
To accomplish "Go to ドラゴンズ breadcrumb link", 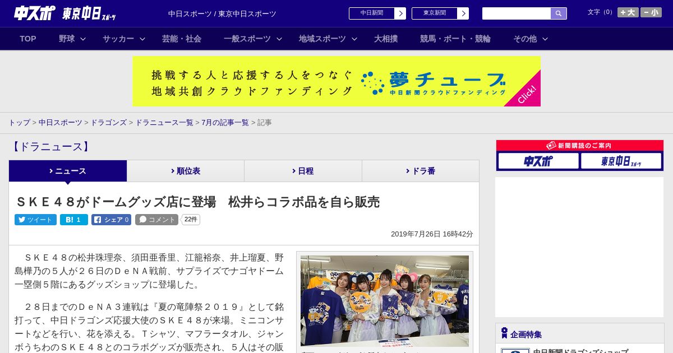I will click(x=109, y=123).
